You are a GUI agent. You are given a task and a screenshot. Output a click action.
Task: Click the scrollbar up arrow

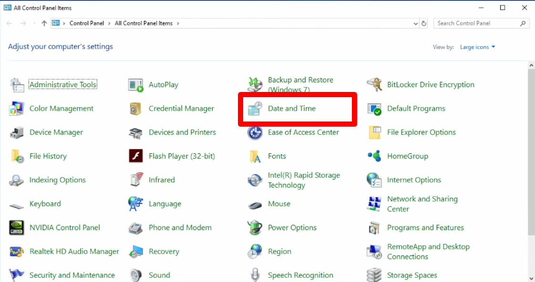coord(531,65)
